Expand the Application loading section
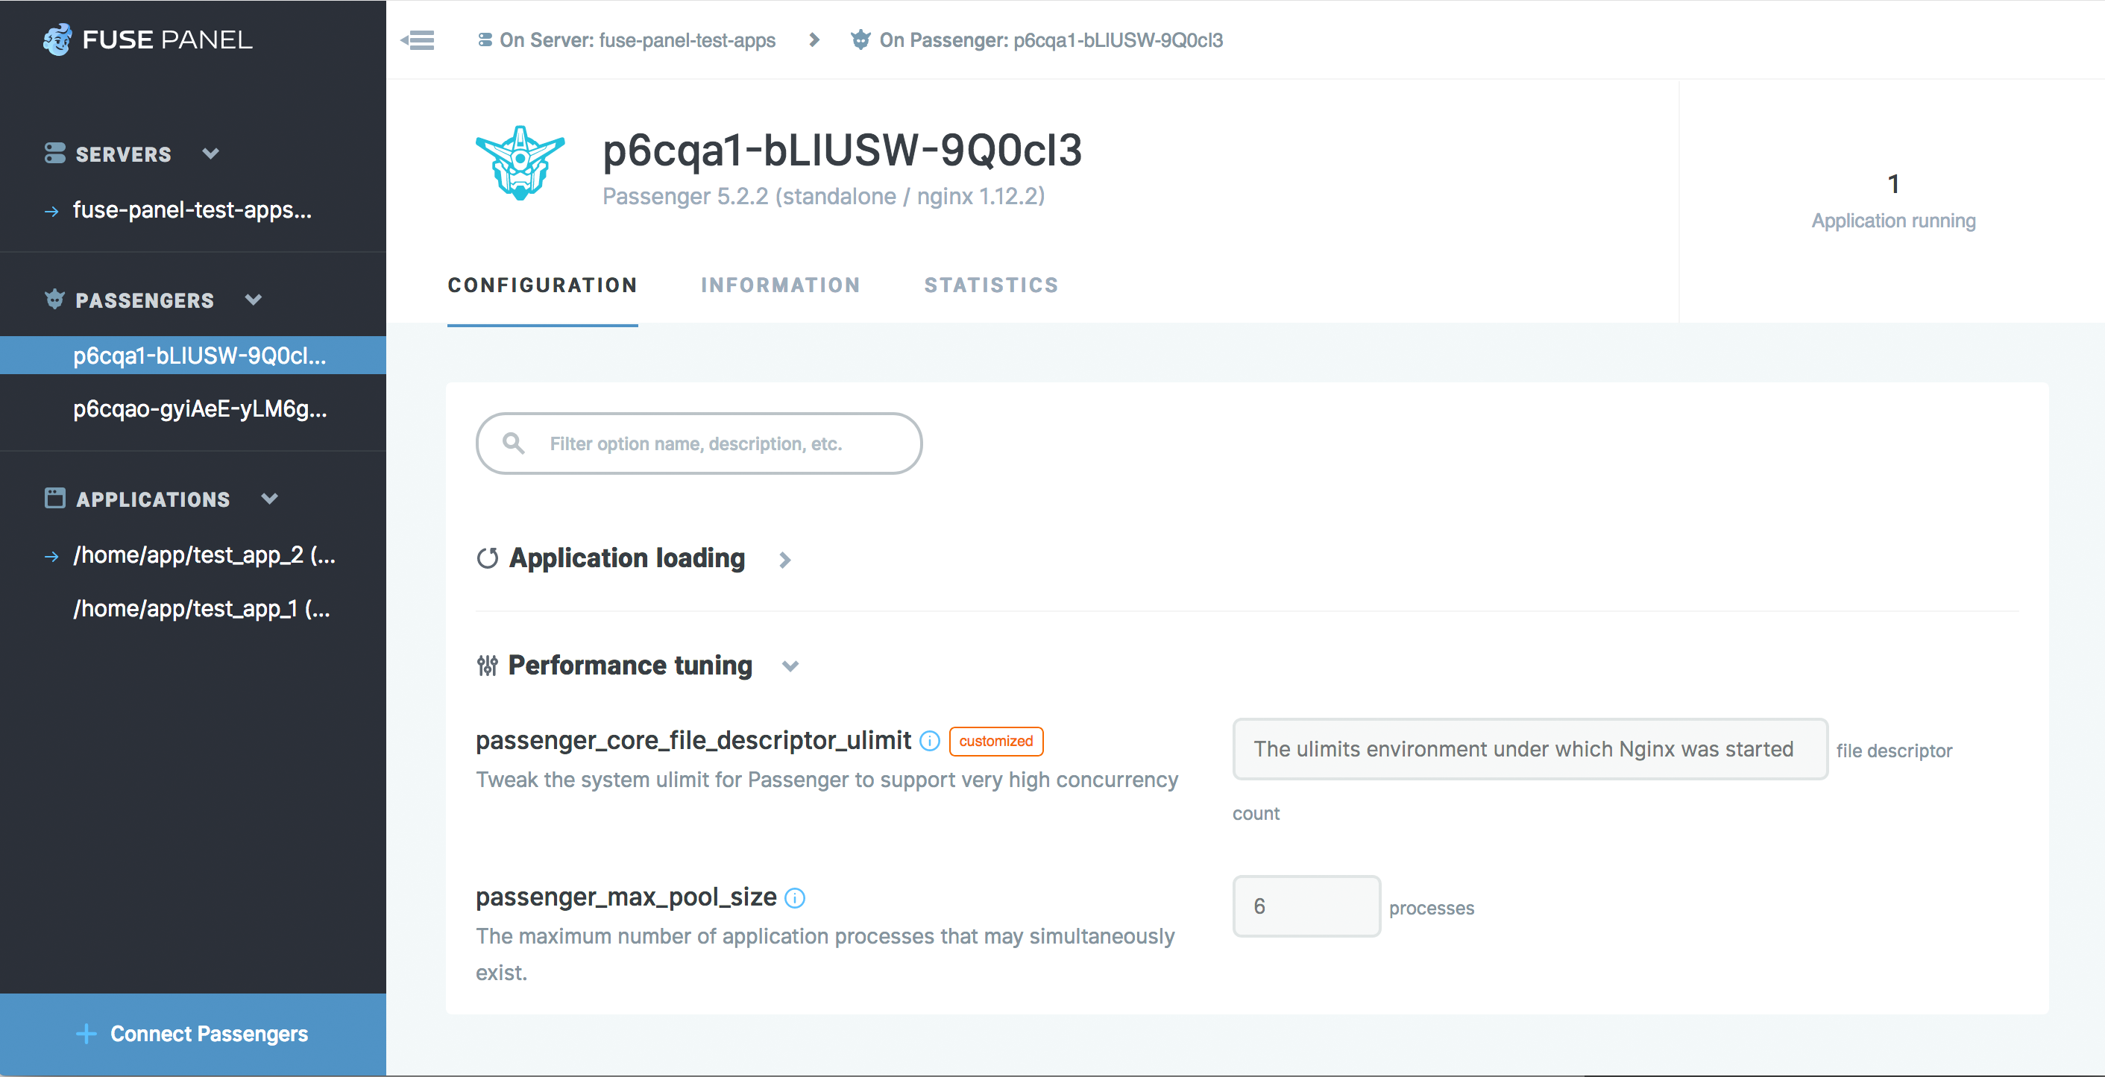The width and height of the screenshot is (2105, 1077). (x=784, y=560)
